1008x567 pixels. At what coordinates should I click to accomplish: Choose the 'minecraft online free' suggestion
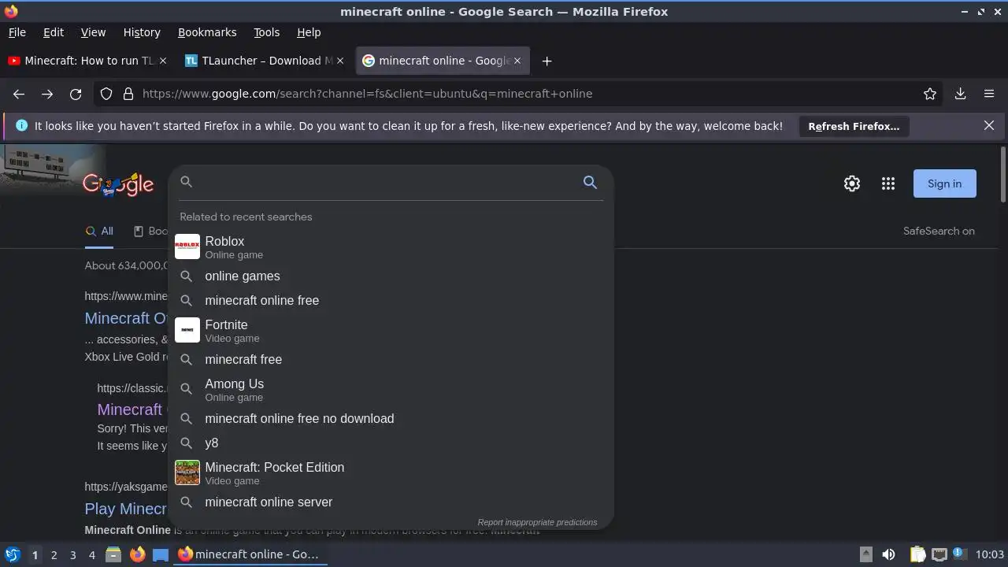(x=391, y=301)
